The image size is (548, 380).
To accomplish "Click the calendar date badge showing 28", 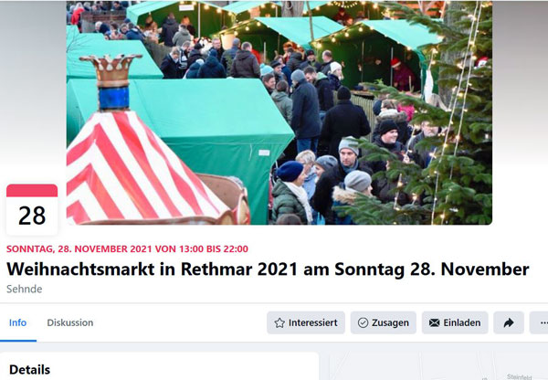I will point(32,209).
